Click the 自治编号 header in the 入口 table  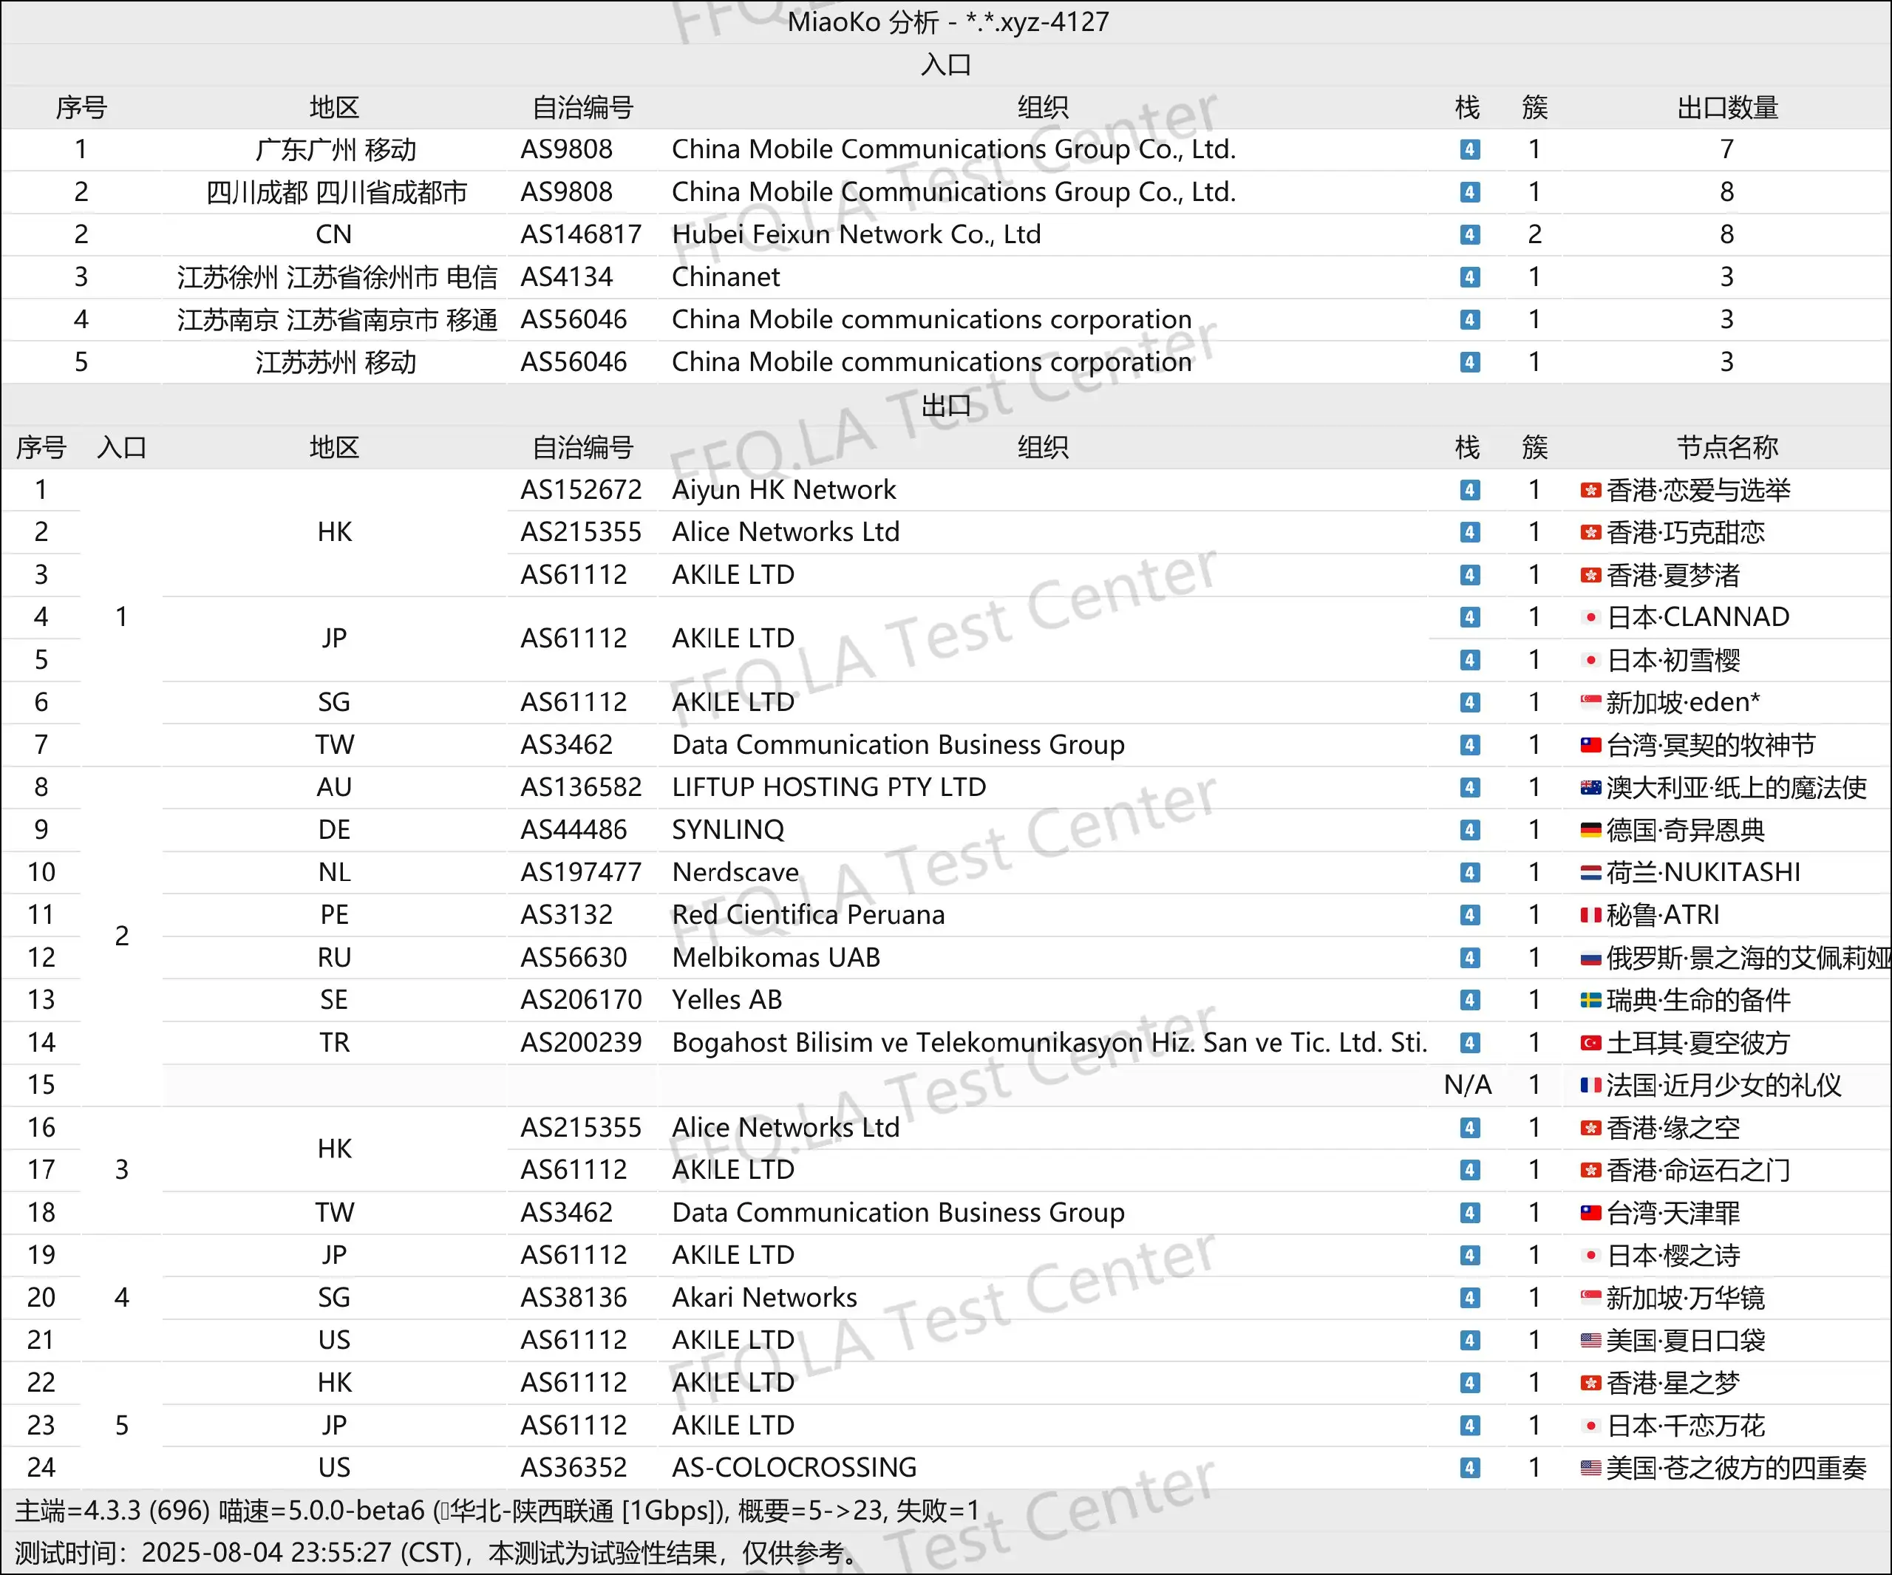pyautogui.click(x=583, y=107)
